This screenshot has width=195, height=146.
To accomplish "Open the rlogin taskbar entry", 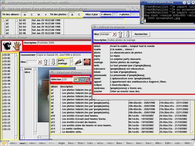I will point(62,143).
